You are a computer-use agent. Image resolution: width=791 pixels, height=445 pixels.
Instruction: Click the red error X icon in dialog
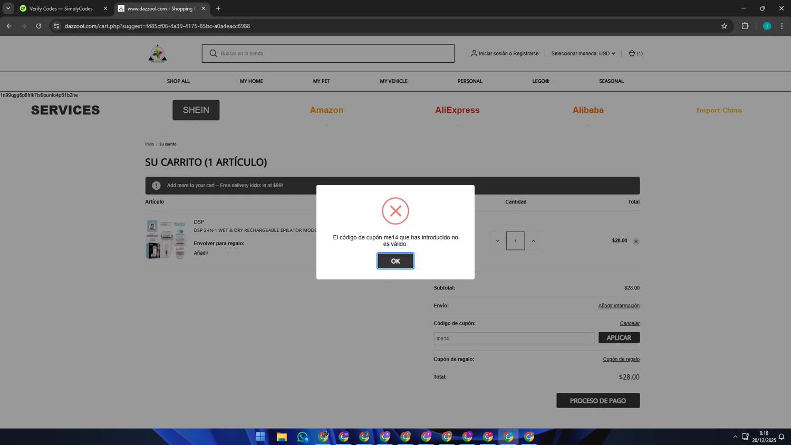click(x=395, y=211)
